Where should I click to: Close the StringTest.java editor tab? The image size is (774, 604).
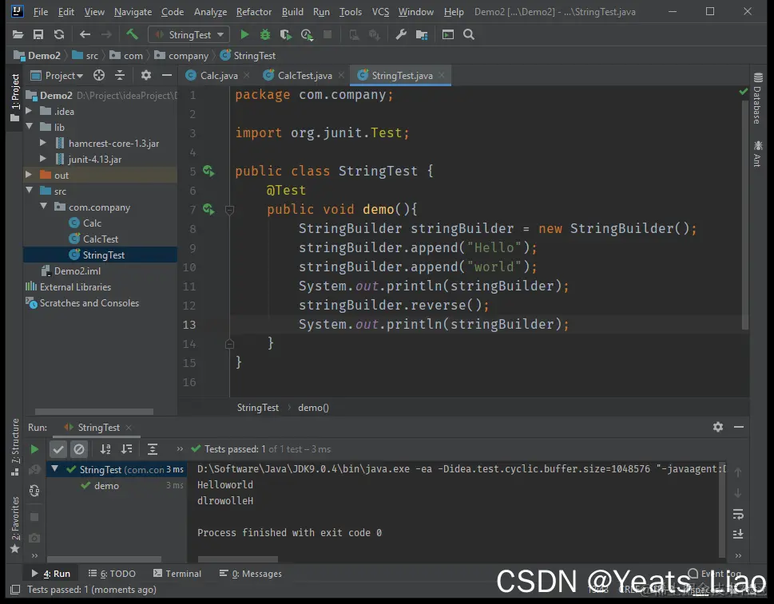click(441, 75)
